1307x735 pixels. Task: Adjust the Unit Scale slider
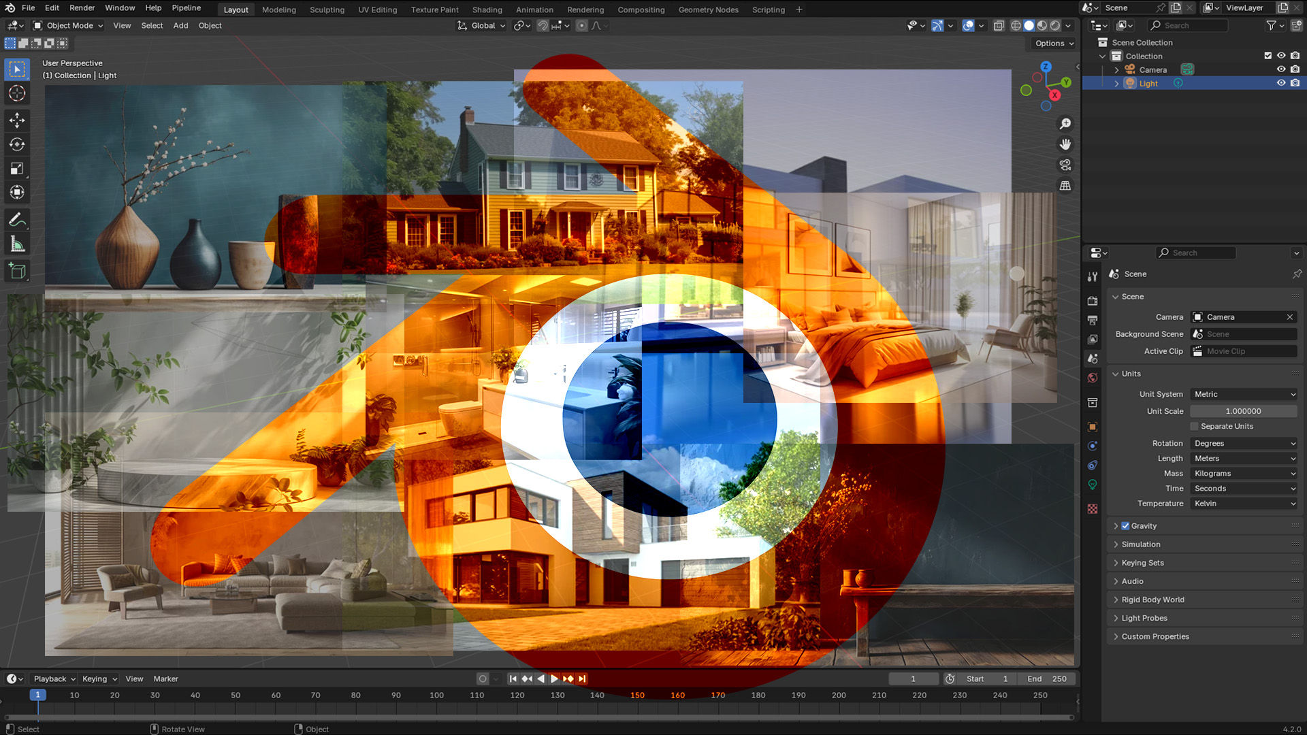point(1244,411)
